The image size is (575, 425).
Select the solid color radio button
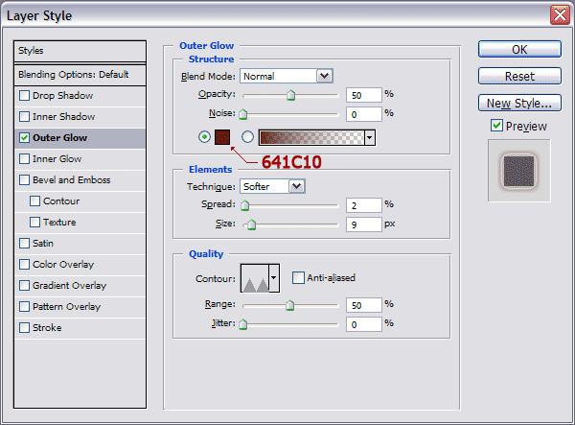(x=204, y=137)
